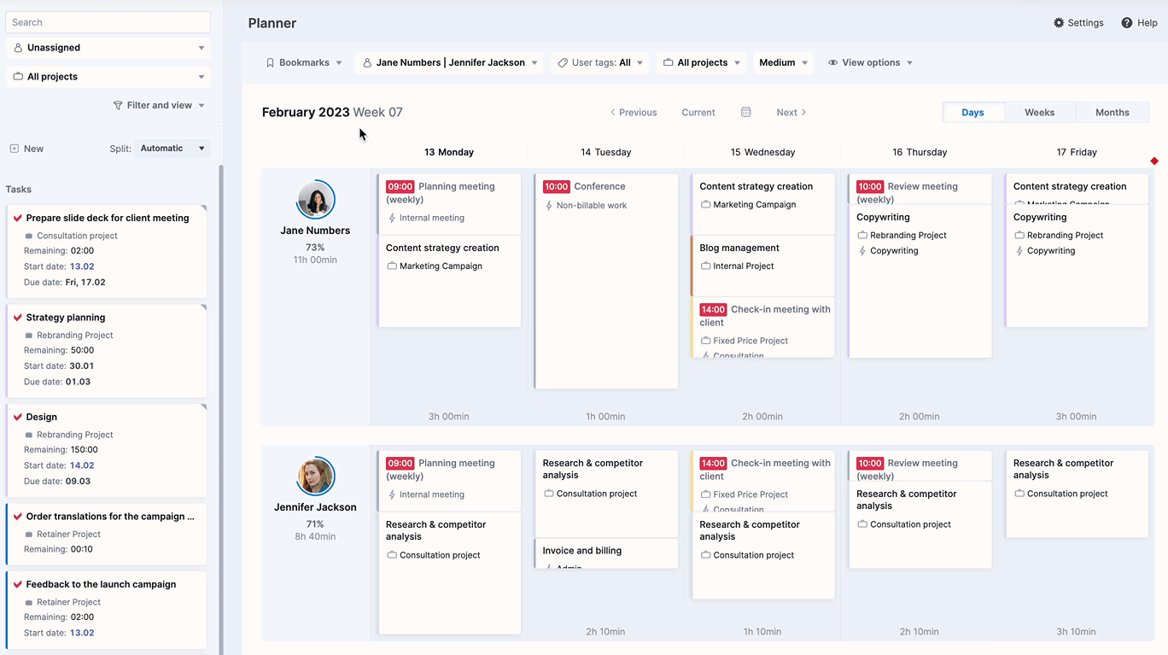The image size is (1168, 655).
Task: Click Jennifer Jackson avatar photo
Action: pyautogui.click(x=316, y=477)
